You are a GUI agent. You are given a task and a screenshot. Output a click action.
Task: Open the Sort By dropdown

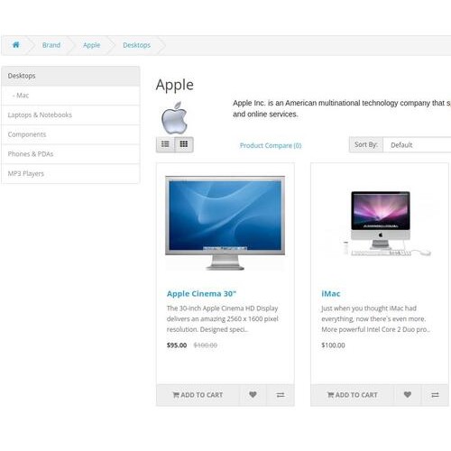pos(417,145)
